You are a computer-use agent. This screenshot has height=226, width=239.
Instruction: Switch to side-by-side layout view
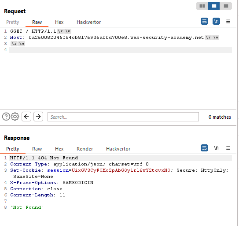202,6
